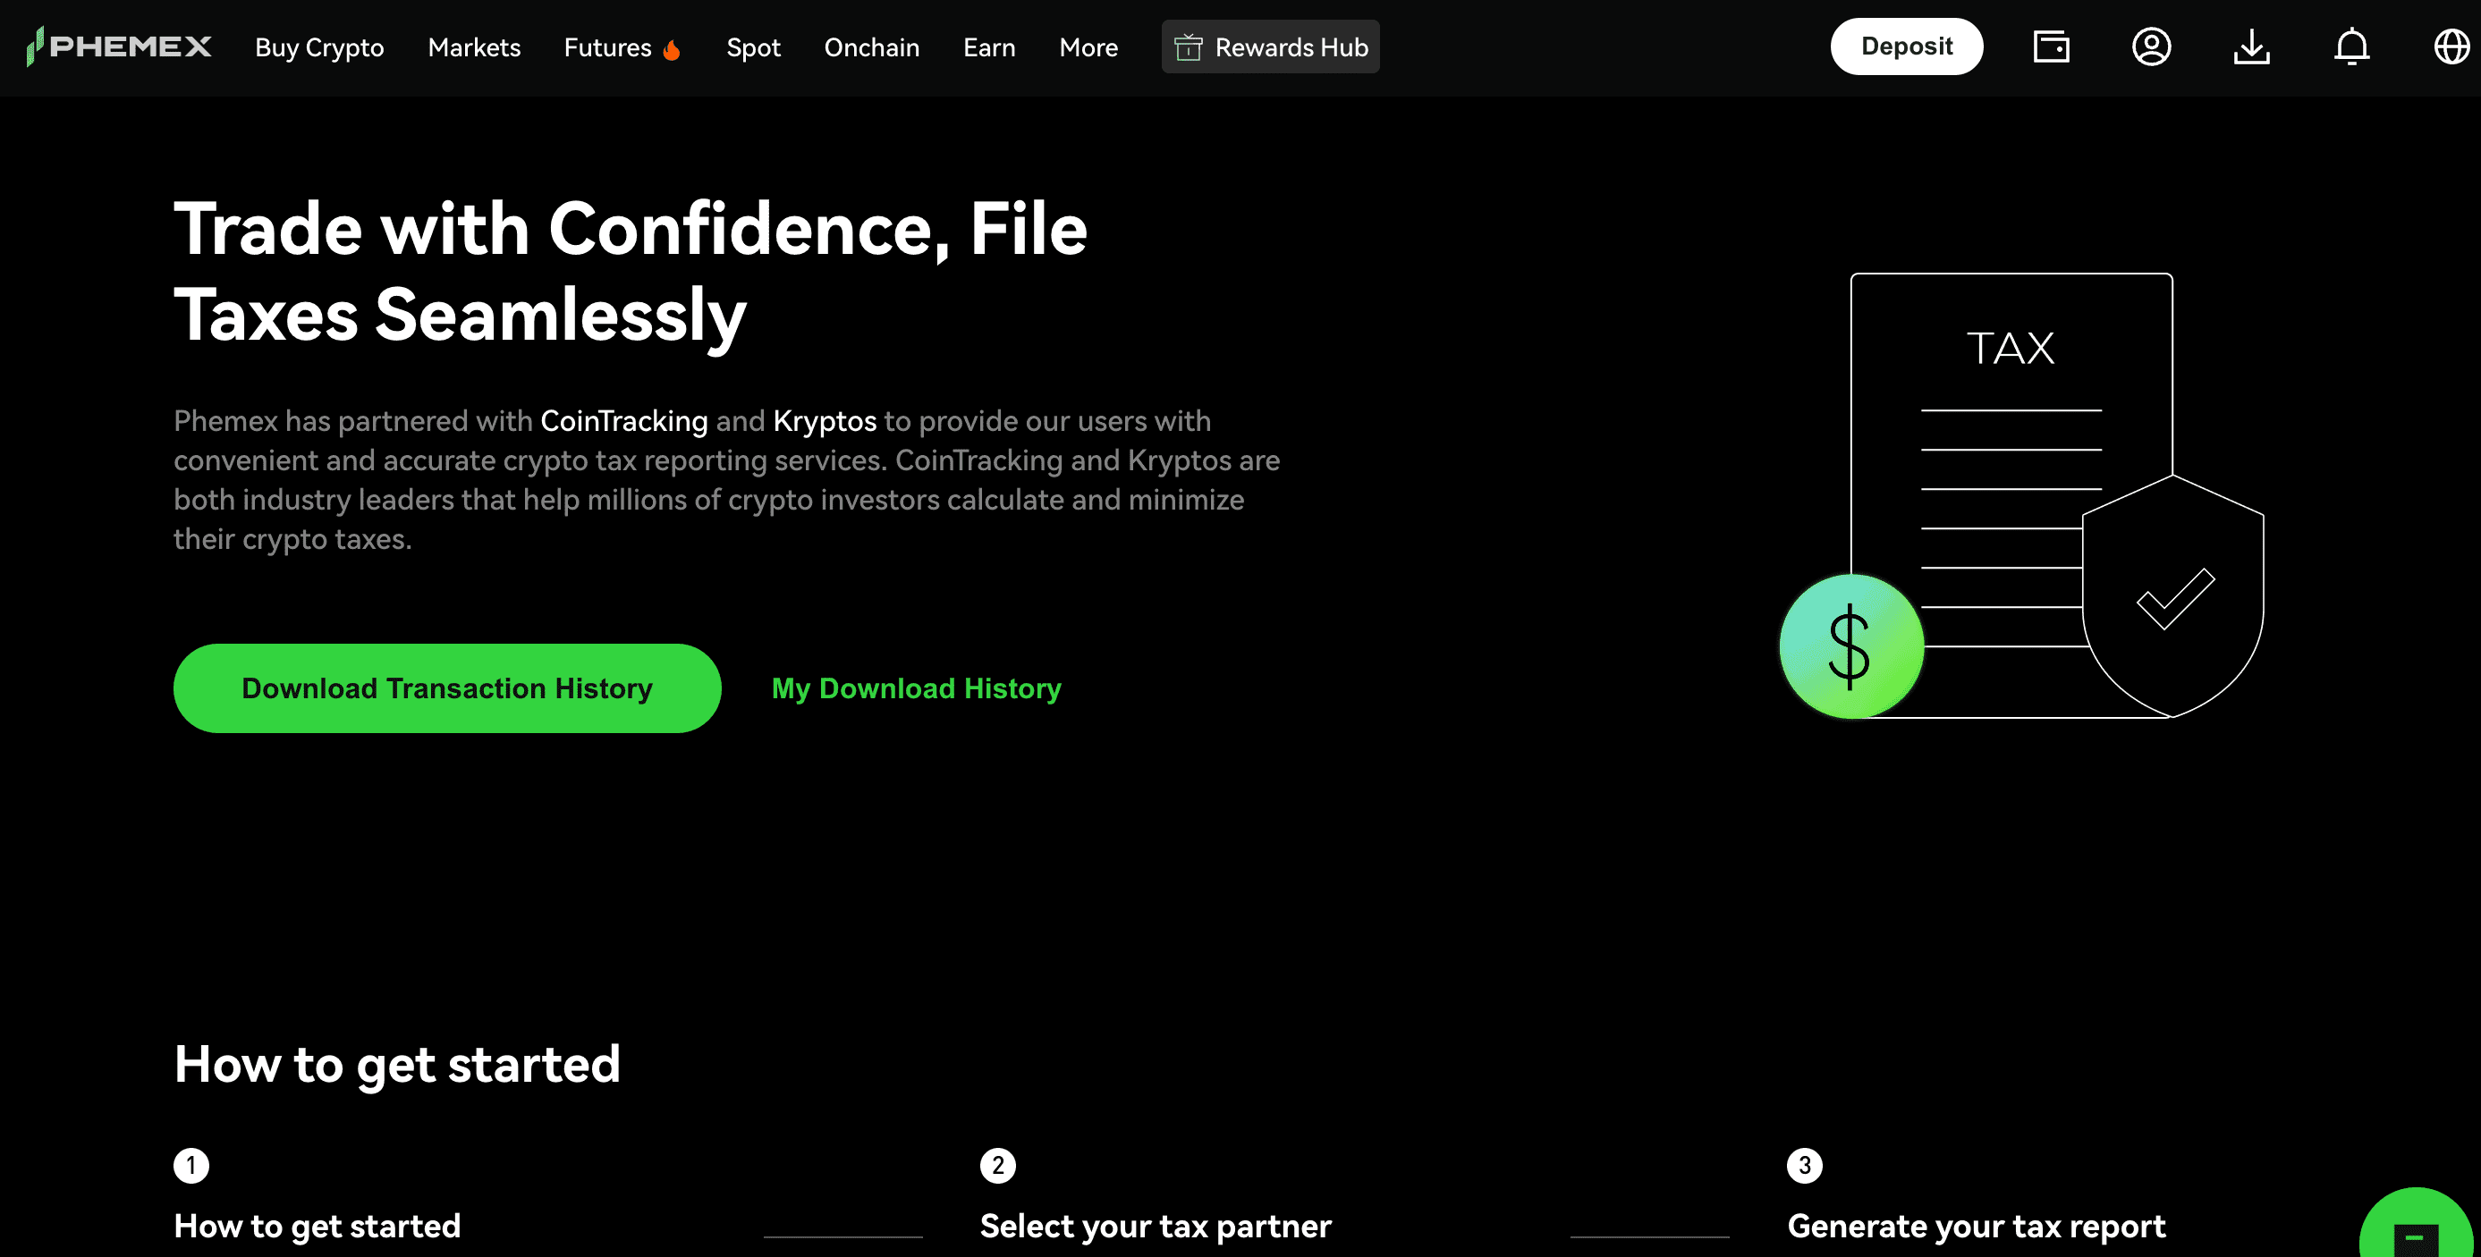Expand the Buy Crypto menu
This screenshot has width=2481, height=1257.
click(x=318, y=47)
